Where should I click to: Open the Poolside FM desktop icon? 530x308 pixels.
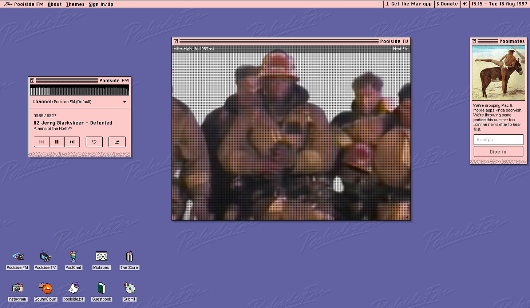[x=17, y=257]
